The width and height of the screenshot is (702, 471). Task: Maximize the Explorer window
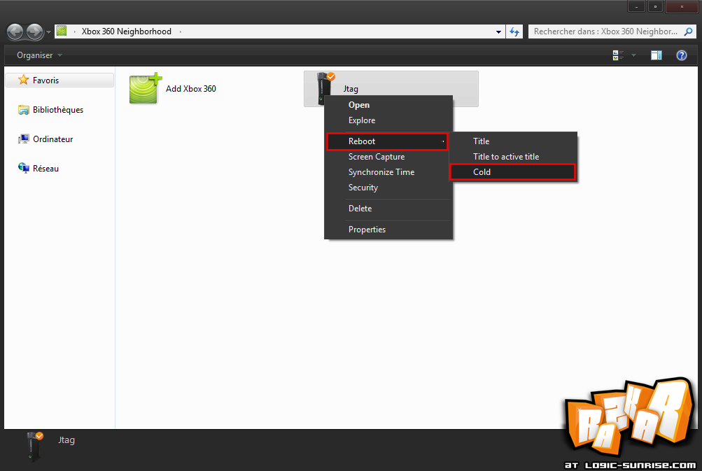[655, 6]
